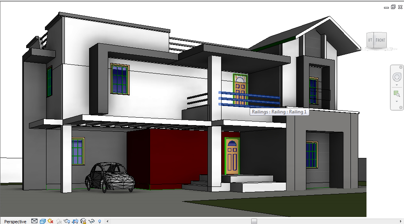Toggle Sun Path off icon
The image size is (404, 224).
(50, 221)
